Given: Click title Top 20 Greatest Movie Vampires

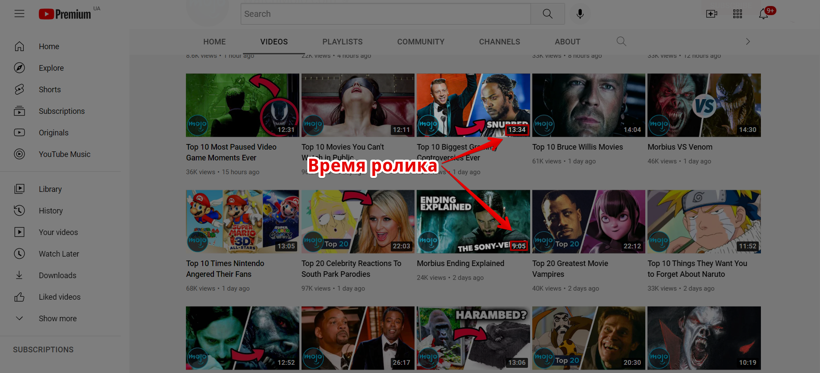Looking at the screenshot, I should coord(570,269).
